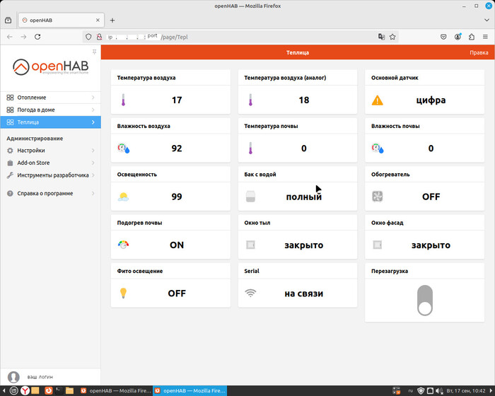Open Справка о программе menu item
The height and width of the screenshot is (396, 495).
pos(47,193)
